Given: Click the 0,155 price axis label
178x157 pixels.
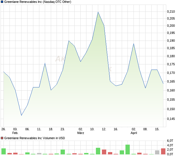Looking at the screenshot, I should tap(171, 99).
